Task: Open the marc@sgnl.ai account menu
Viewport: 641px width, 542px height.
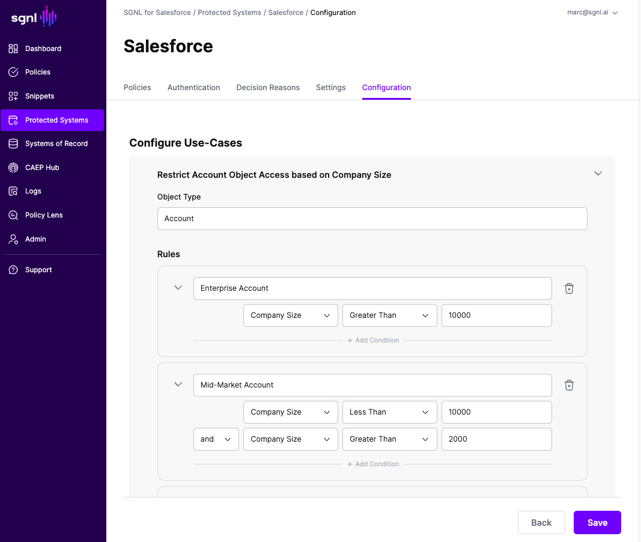Action: (592, 12)
